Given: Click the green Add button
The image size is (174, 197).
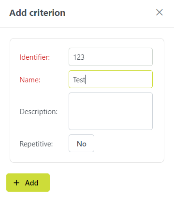Looking at the screenshot, I should pos(28,183).
